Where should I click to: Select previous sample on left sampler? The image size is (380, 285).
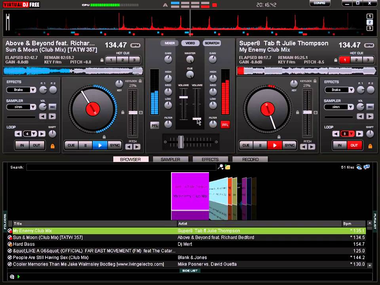(x=43, y=116)
